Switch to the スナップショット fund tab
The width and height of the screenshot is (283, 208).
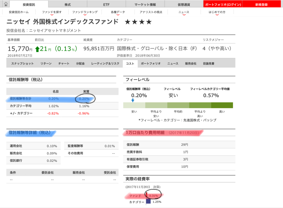tap(22, 64)
